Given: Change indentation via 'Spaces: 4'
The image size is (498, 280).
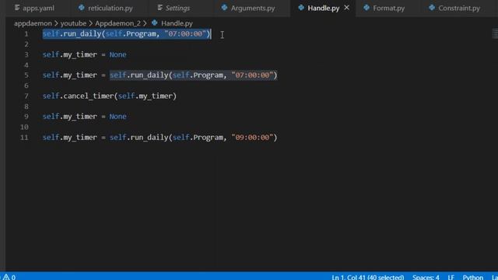Looking at the screenshot, I should [x=426, y=277].
